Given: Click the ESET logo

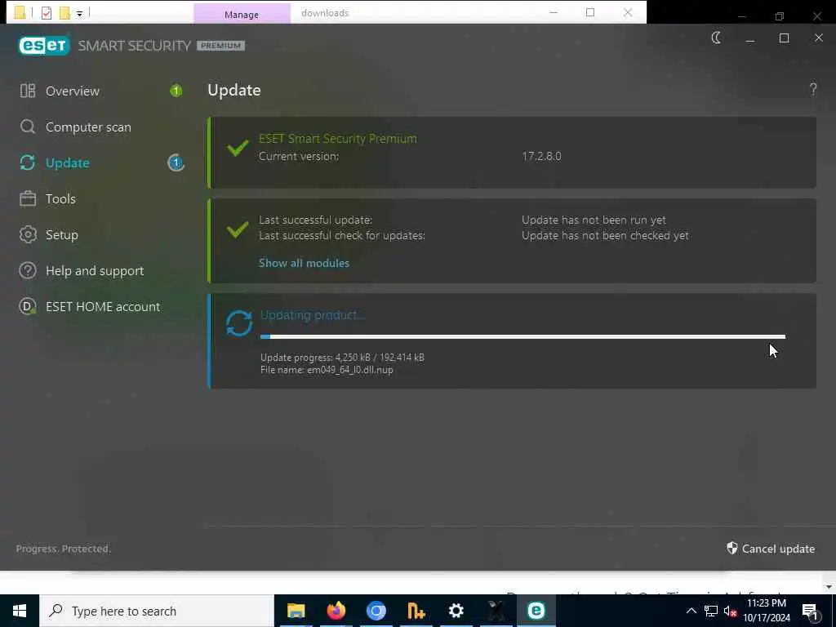Looking at the screenshot, I should coord(44,46).
